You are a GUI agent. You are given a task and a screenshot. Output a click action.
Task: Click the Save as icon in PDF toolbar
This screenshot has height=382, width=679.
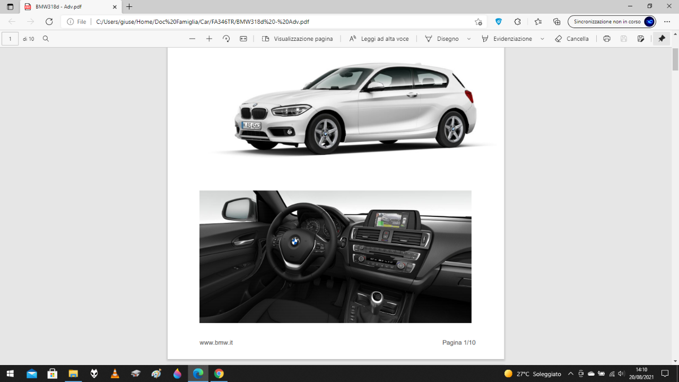click(x=641, y=39)
